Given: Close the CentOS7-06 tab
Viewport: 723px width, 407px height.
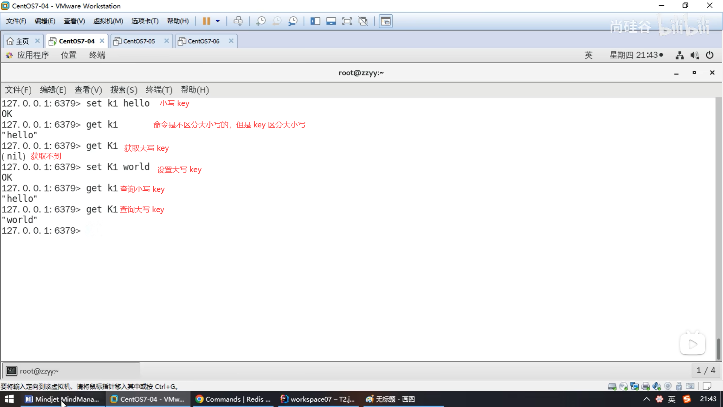Looking at the screenshot, I should point(231,41).
